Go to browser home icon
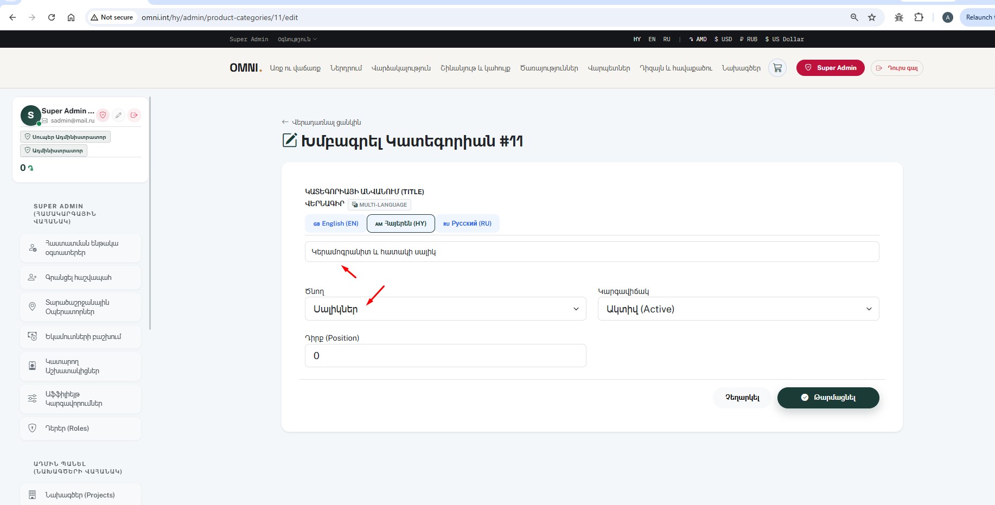The width and height of the screenshot is (995, 505). click(x=71, y=17)
